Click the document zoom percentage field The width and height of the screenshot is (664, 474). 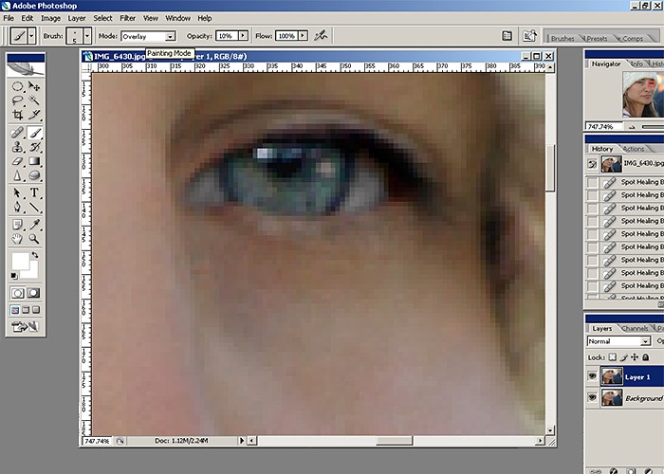(97, 441)
